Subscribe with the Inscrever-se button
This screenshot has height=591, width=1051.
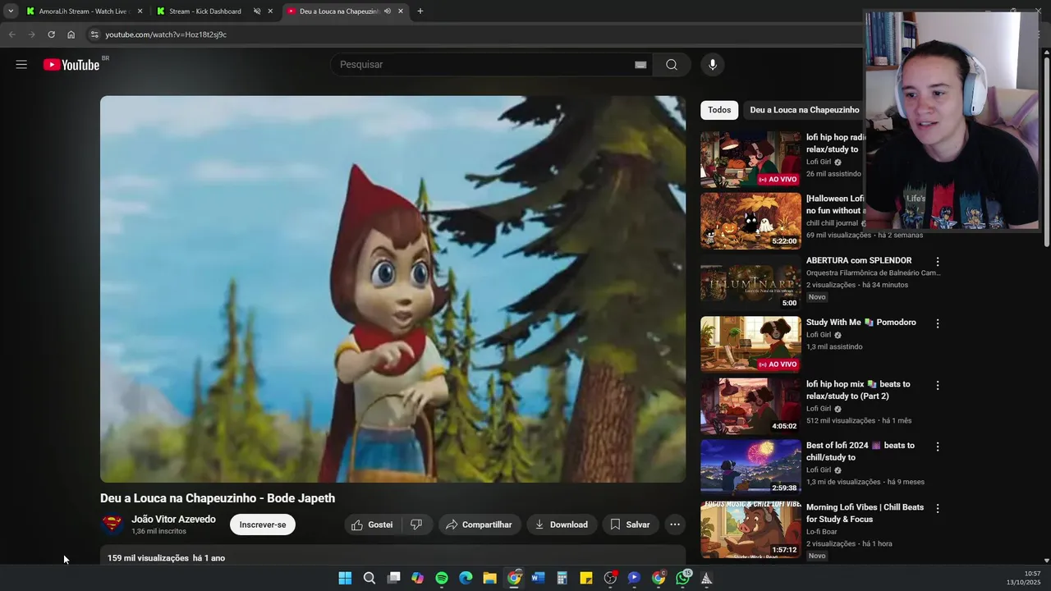[263, 525]
